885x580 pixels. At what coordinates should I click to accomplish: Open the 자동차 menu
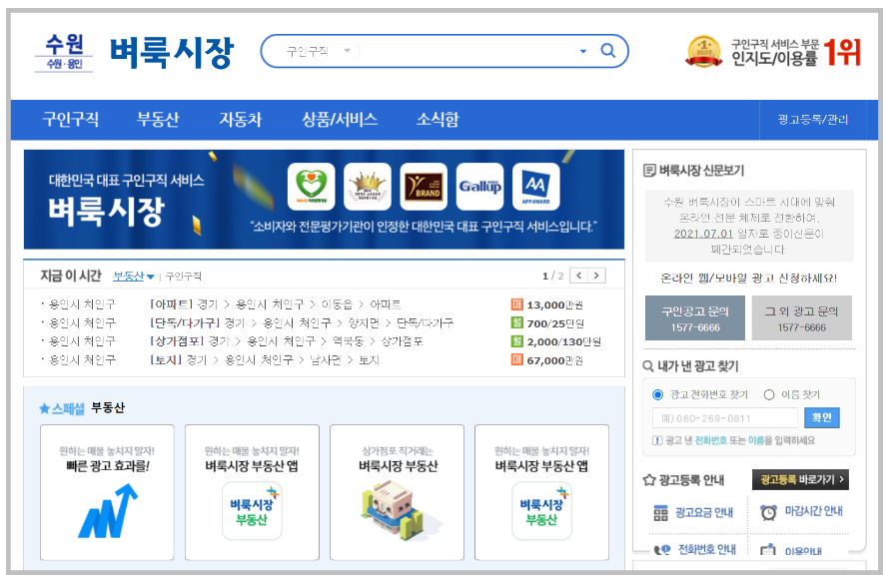click(241, 120)
